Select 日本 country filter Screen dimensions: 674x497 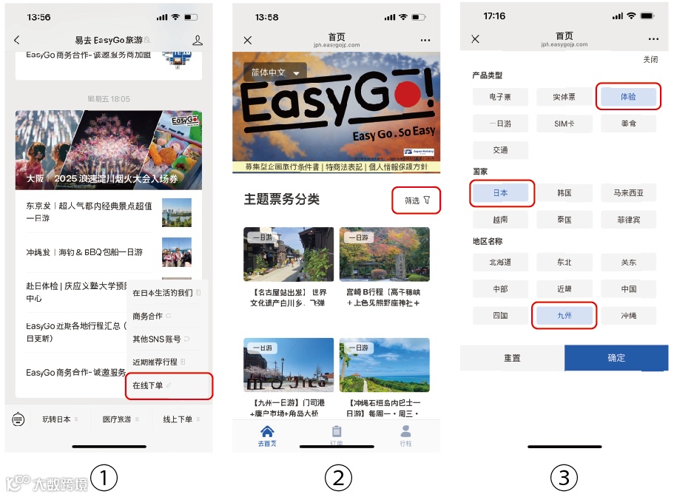tap(500, 193)
